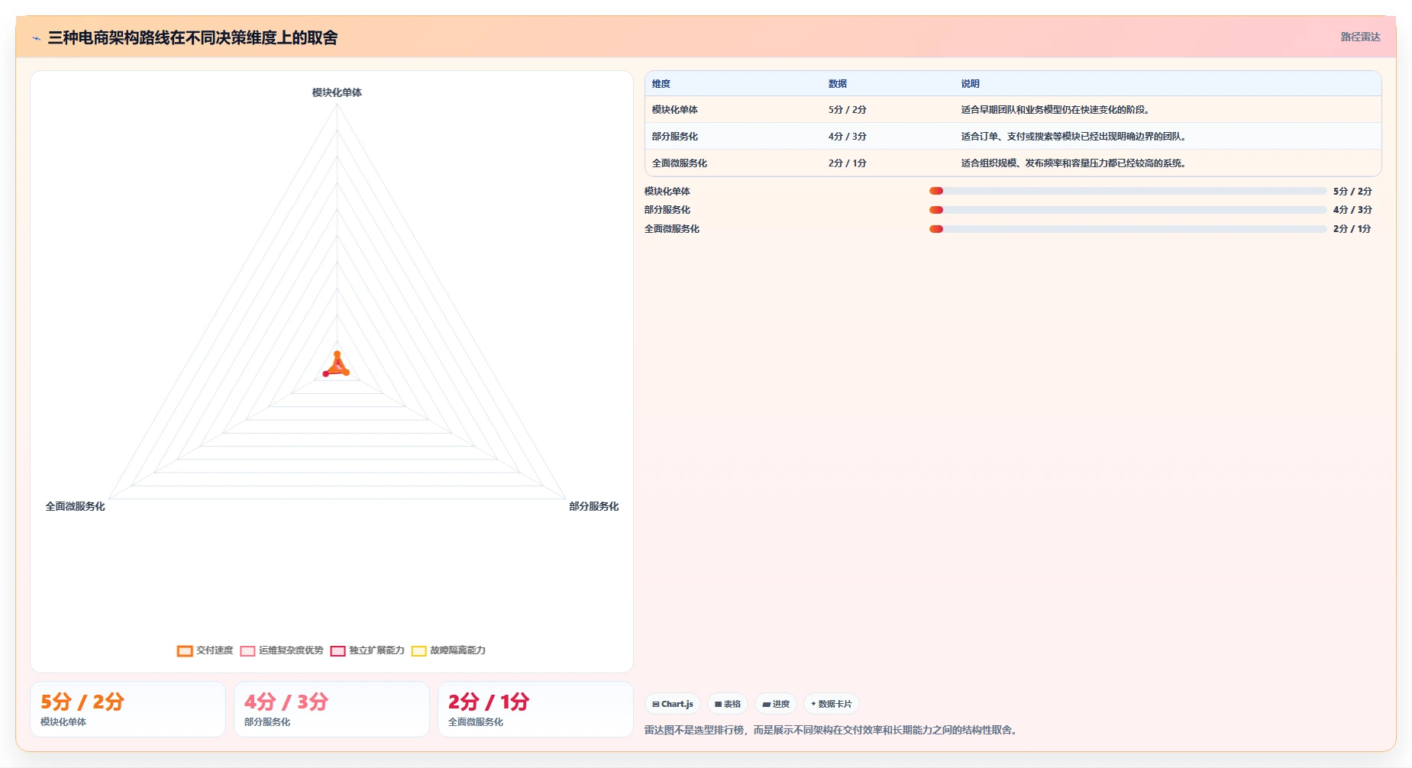Image resolution: width=1412 pixels, height=768 pixels.
Task: Click the 说明 column header
Action: [x=970, y=84]
